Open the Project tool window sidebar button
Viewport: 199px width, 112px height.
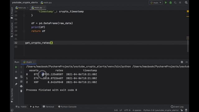tap(12, 13)
